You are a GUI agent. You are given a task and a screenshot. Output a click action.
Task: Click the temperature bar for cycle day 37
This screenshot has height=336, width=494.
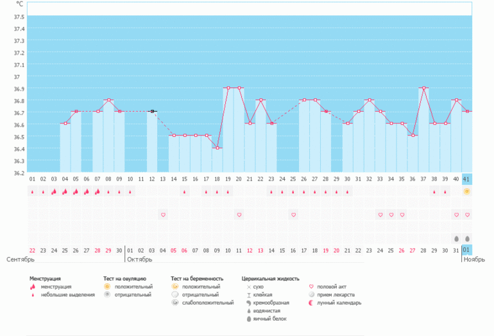tap(423, 128)
